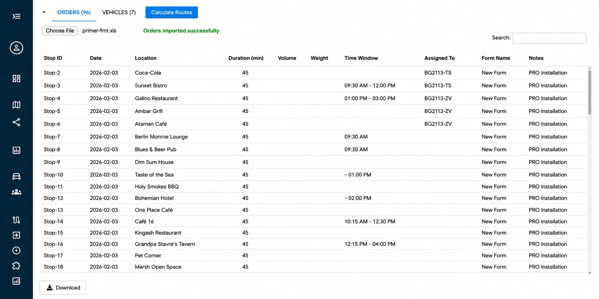599x299 pixels.
Task: Select the Taste of the Sea cell
Action: 154,175
